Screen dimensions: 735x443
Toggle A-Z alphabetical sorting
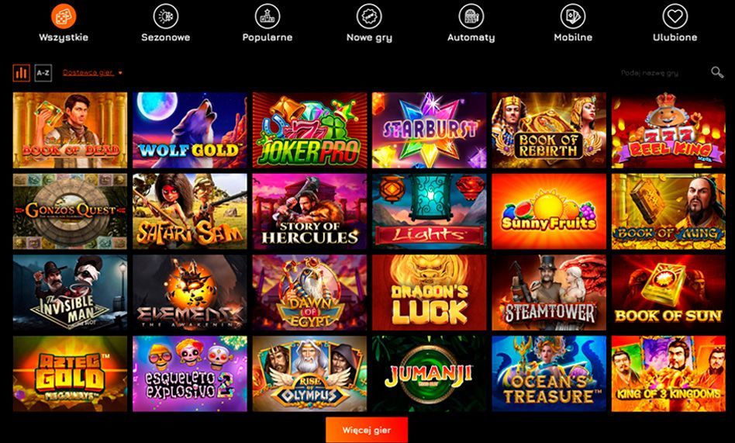[43, 73]
